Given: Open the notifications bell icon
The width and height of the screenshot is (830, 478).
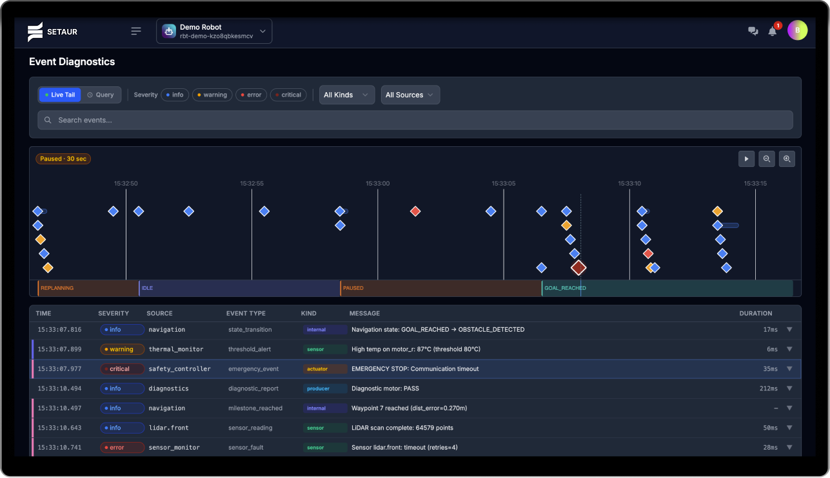Looking at the screenshot, I should pyautogui.click(x=773, y=31).
